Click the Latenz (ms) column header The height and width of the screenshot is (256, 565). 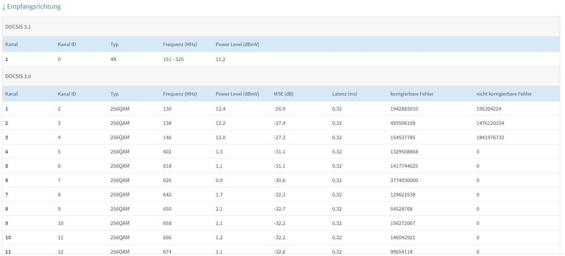click(344, 94)
